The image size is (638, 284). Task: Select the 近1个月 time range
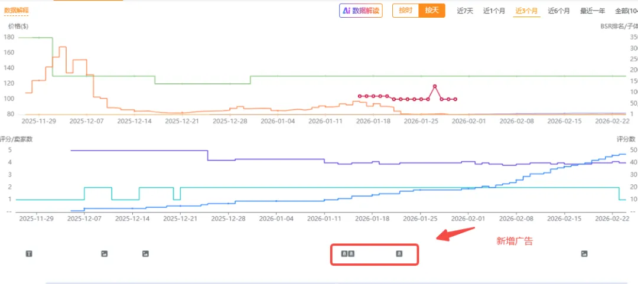[x=494, y=11]
